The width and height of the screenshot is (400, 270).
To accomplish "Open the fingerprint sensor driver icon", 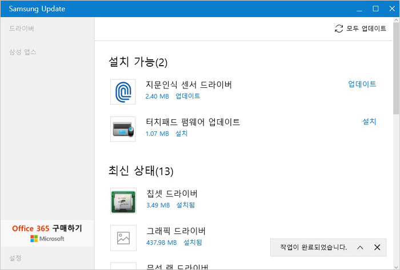I will coord(123,92).
